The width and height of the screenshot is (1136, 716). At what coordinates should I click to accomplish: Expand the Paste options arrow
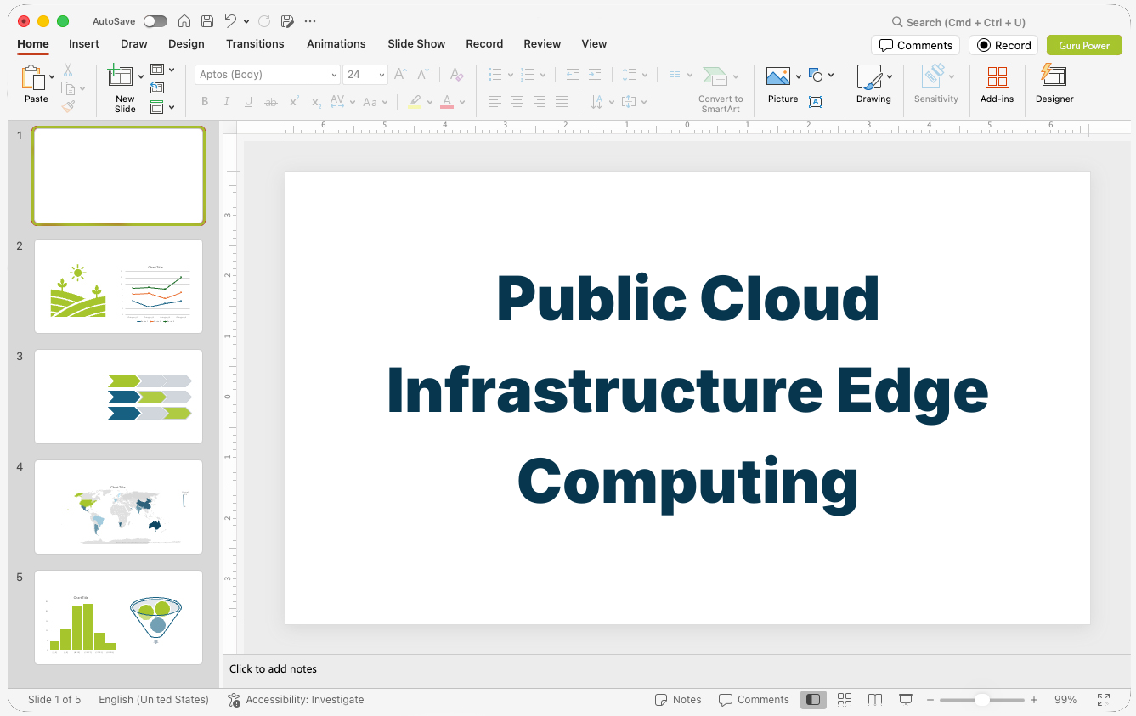coord(52,76)
